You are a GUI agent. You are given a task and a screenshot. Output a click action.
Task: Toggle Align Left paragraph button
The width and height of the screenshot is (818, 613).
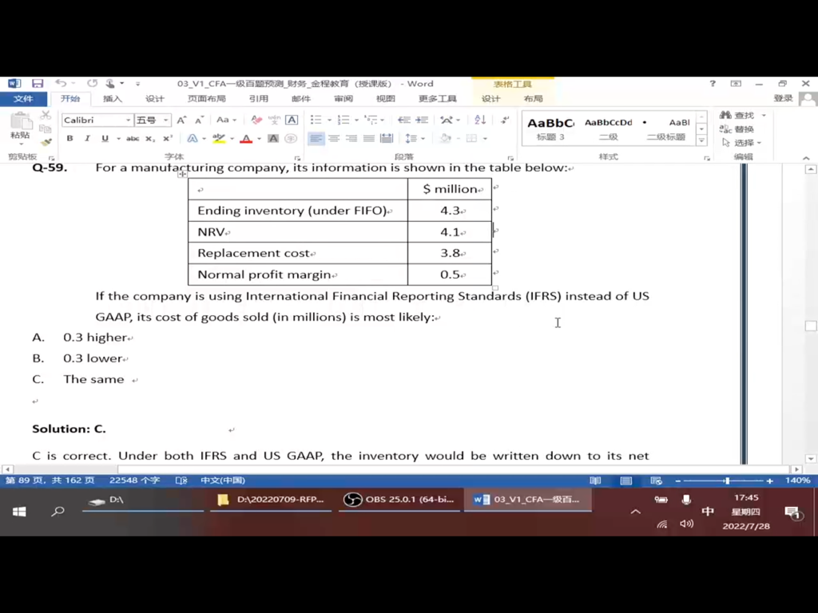316,139
